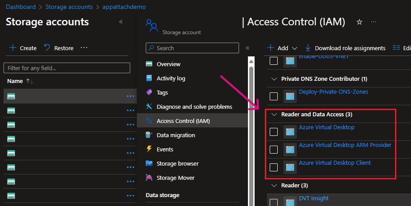
Task: Open context menu of the highlighted storage account
Action: click(131, 96)
